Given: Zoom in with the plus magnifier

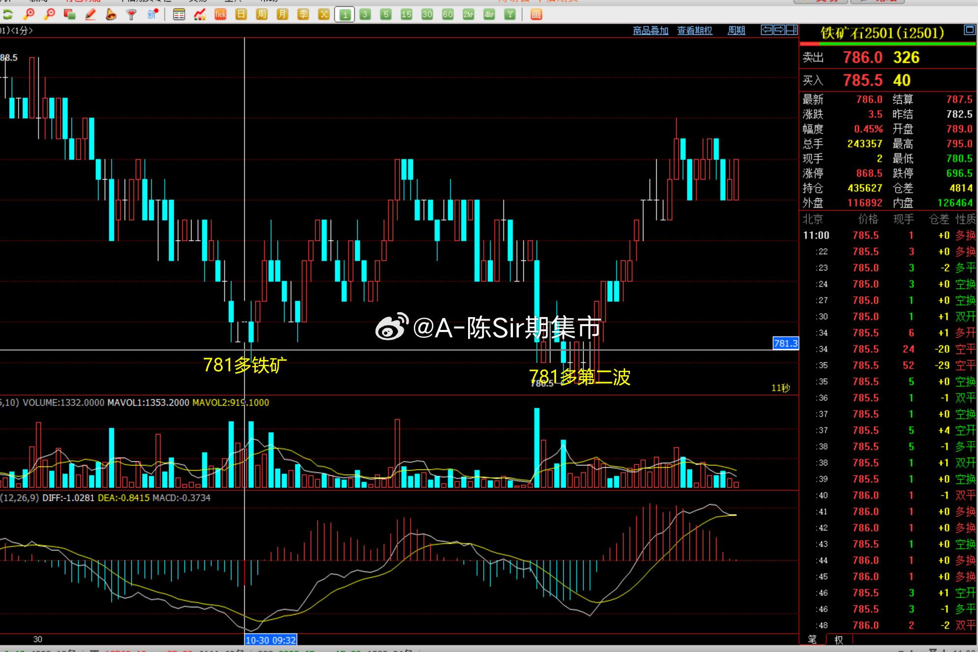Looking at the screenshot, I should point(29,14).
